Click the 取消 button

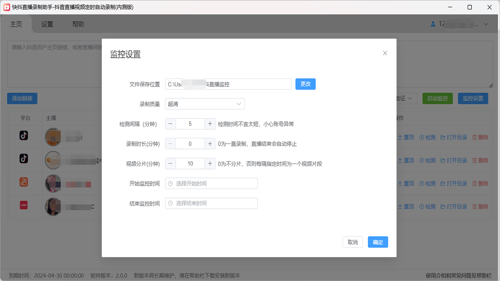pos(353,242)
